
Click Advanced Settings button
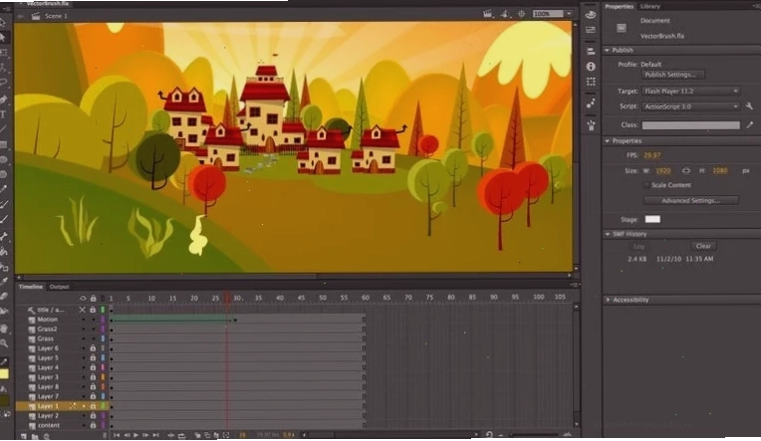coord(691,200)
